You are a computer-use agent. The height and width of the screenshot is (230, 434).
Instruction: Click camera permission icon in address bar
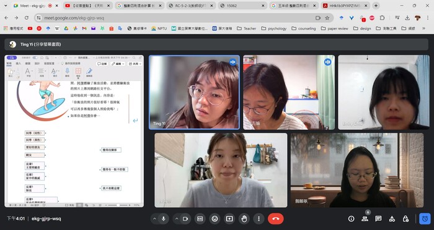pyautogui.click(x=317, y=18)
